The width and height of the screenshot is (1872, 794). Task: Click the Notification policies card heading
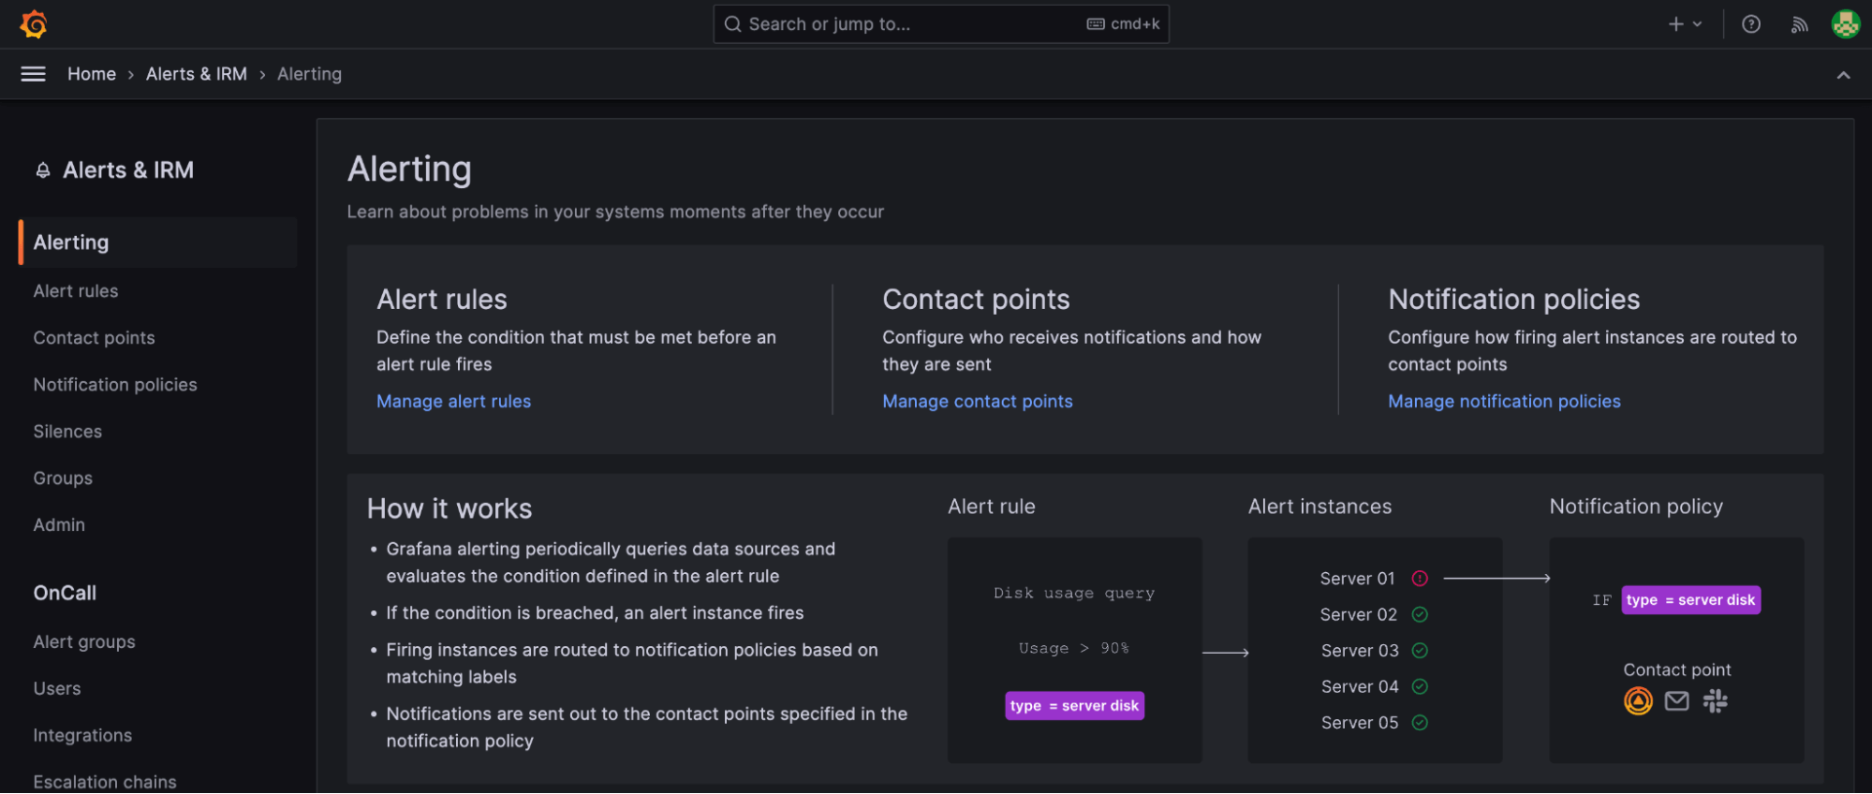click(1514, 300)
